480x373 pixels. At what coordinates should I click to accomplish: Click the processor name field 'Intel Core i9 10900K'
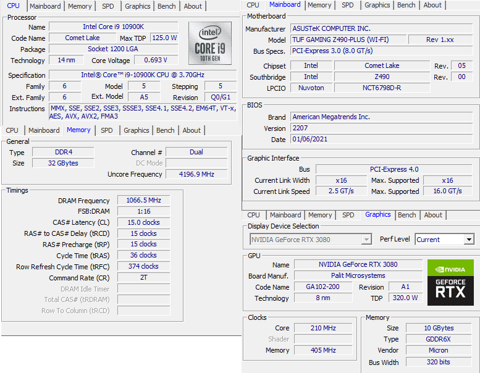[x=113, y=27]
